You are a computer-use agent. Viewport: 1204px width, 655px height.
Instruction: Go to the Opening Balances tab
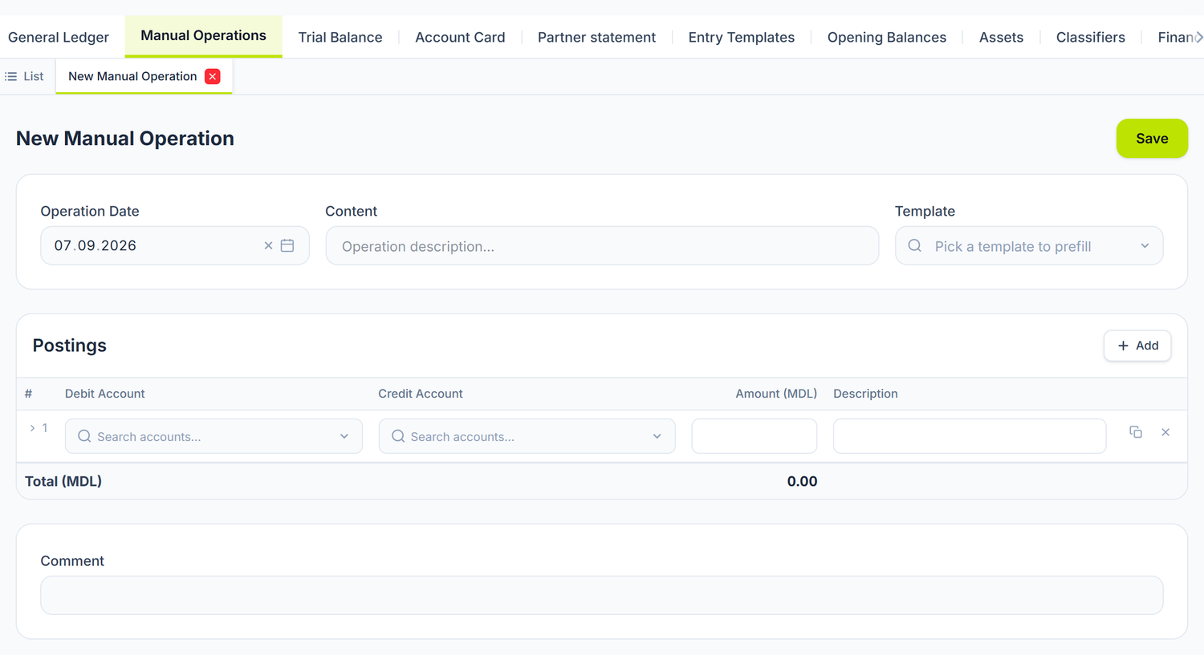(x=887, y=37)
